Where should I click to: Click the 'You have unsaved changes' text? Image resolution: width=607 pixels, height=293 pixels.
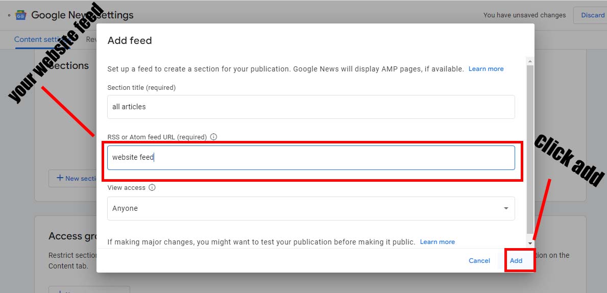pyautogui.click(x=524, y=15)
